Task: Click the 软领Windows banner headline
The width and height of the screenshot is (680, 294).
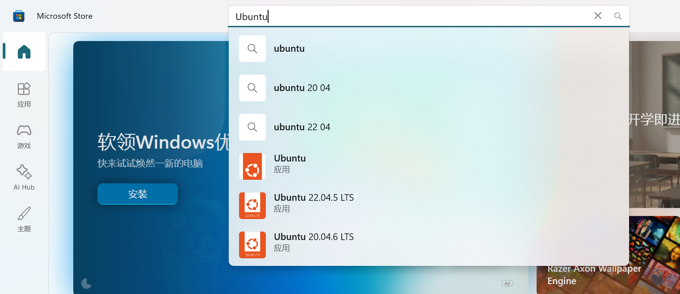Action: pos(163,142)
